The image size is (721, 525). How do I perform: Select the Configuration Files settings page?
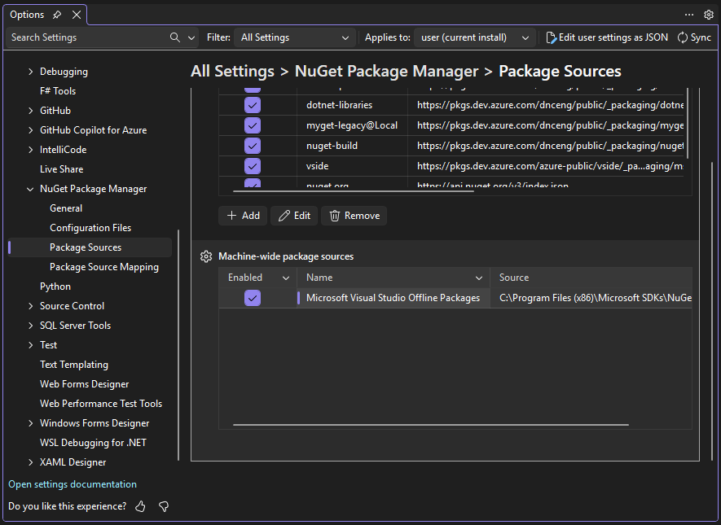tap(90, 228)
